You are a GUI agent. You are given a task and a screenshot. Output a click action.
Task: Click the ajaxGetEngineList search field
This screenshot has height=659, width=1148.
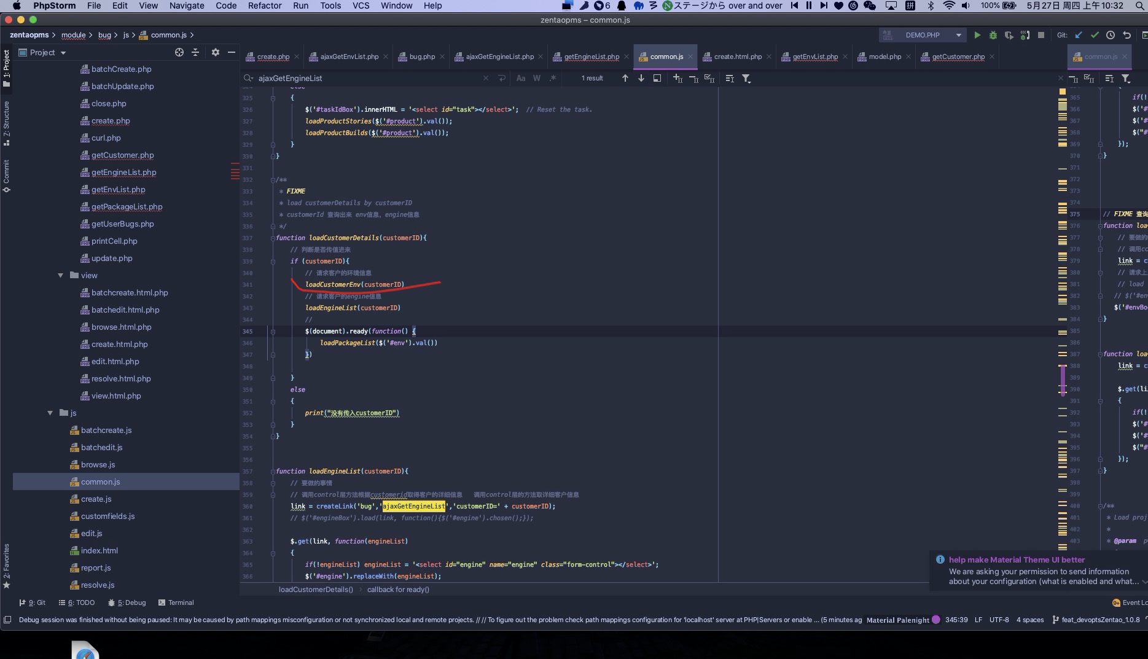(x=369, y=78)
